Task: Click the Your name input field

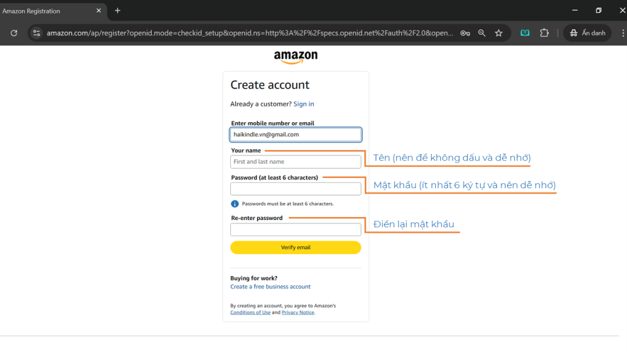Action: 296,161
